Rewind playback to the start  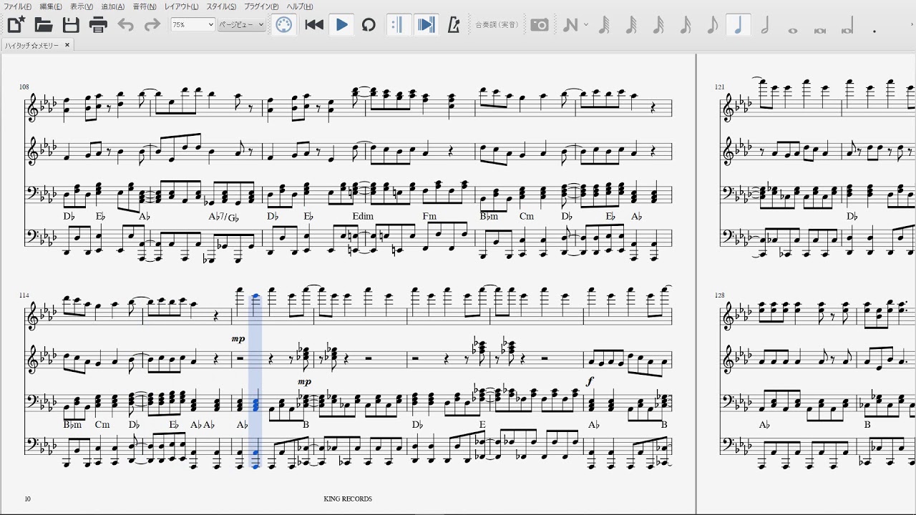(314, 25)
